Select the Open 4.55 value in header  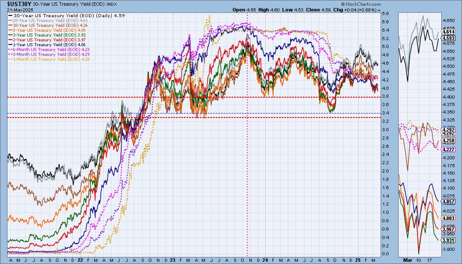tap(244, 10)
